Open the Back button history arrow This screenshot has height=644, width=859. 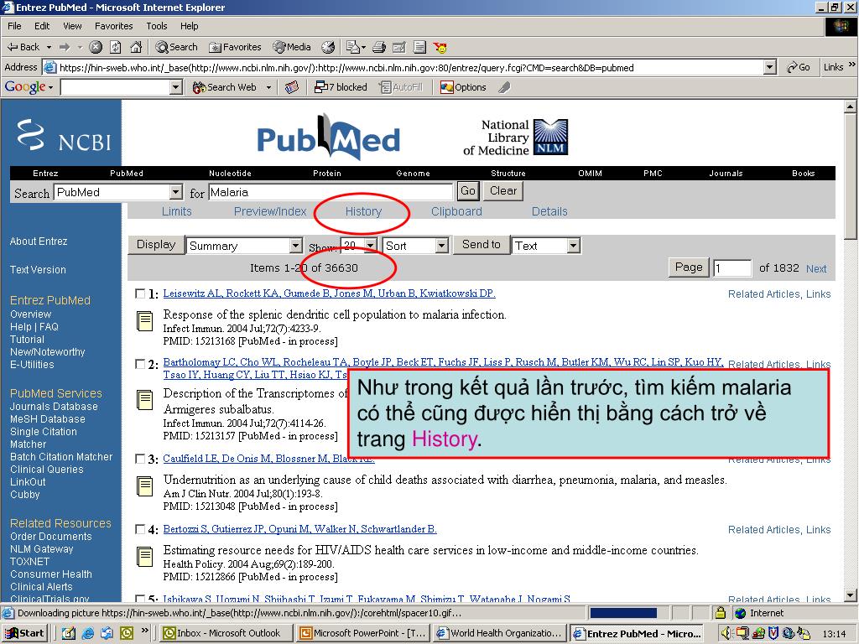(x=49, y=48)
